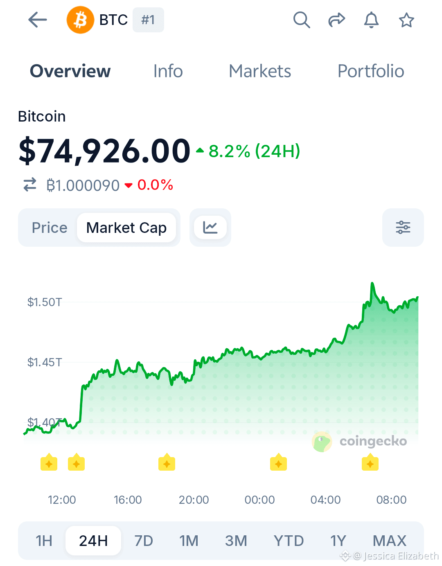442x566 pixels.
Task: Tap the back arrow icon
Action: 38,20
